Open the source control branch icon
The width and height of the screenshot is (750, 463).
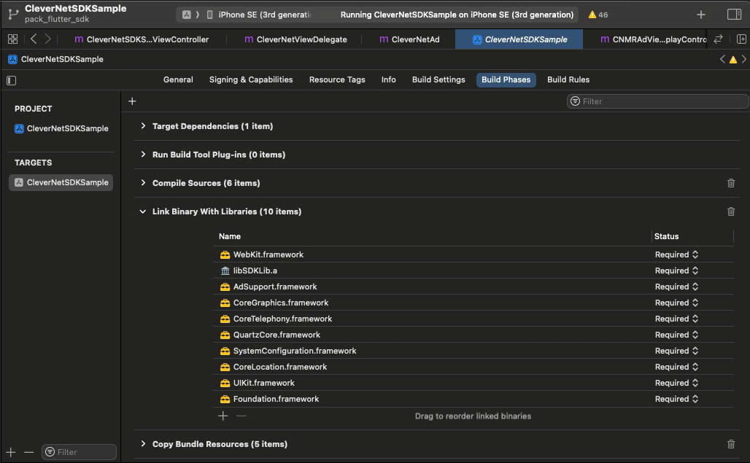[x=13, y=15]
